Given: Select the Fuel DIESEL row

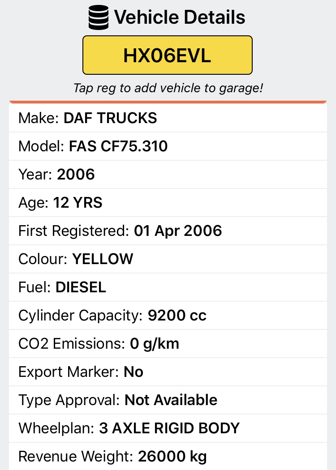Looking at the screenshot, I should [x=168, y=287].
